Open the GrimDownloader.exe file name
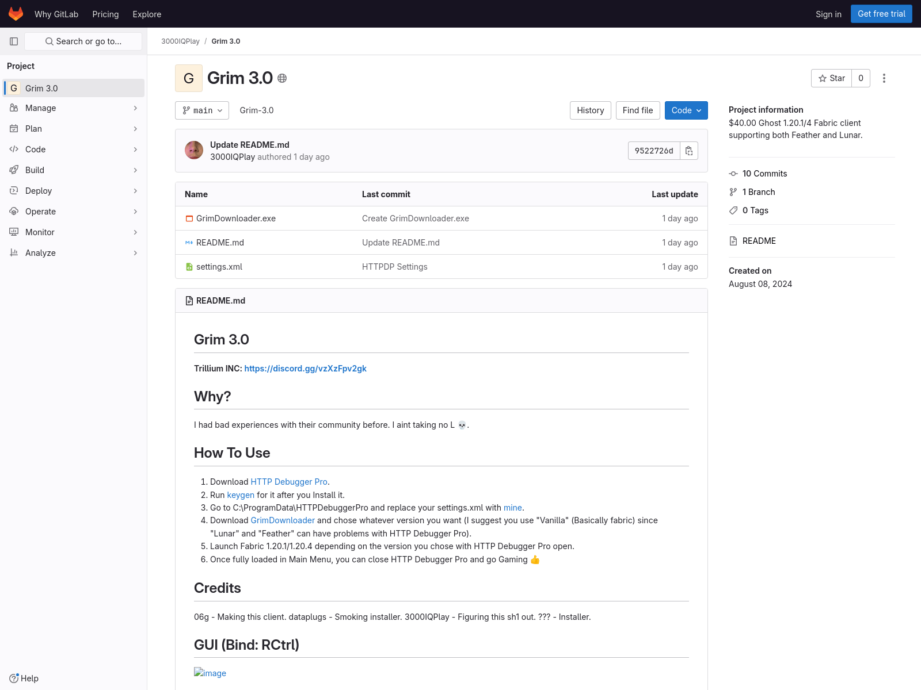Screen dimensions: 921x690 (x=236, y=218)
